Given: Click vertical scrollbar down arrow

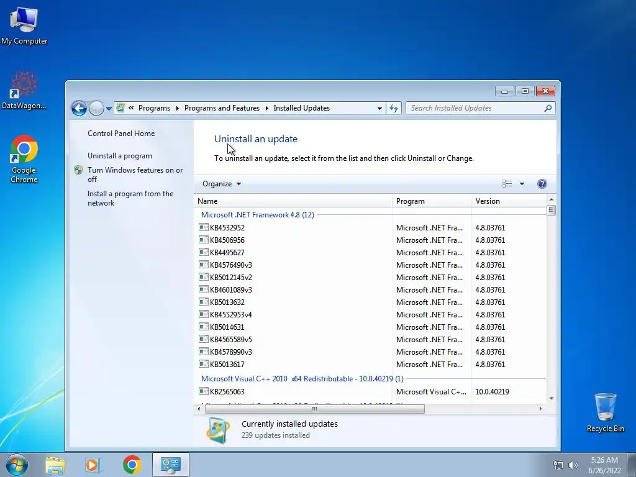Looking at the screenshot, I should click(x=552, y=399).
